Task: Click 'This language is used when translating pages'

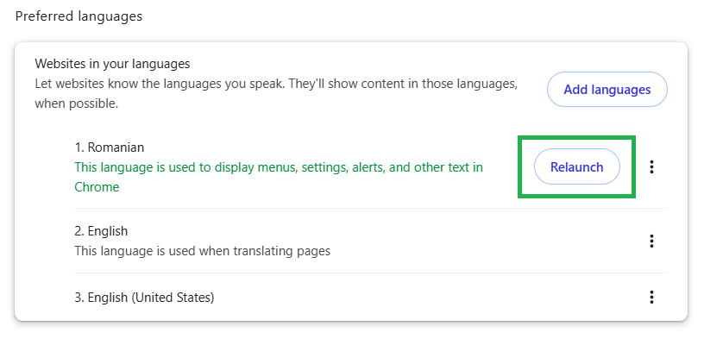Action: (202, 251)
